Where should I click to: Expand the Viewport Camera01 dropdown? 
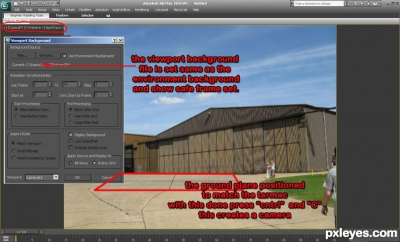click(56, 177)
